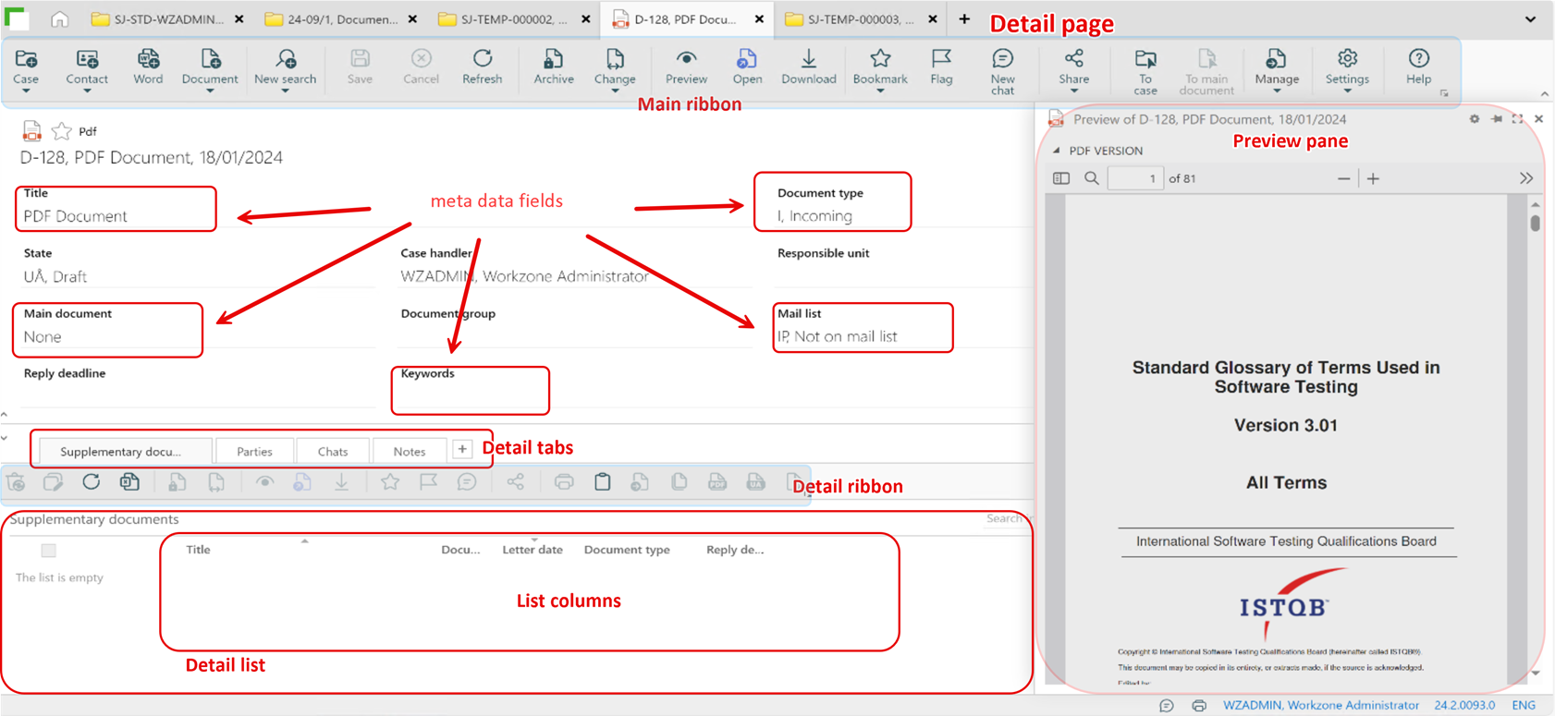Switch to the Parties detail tab
1555x716 pixels.
tap(254, 451)
